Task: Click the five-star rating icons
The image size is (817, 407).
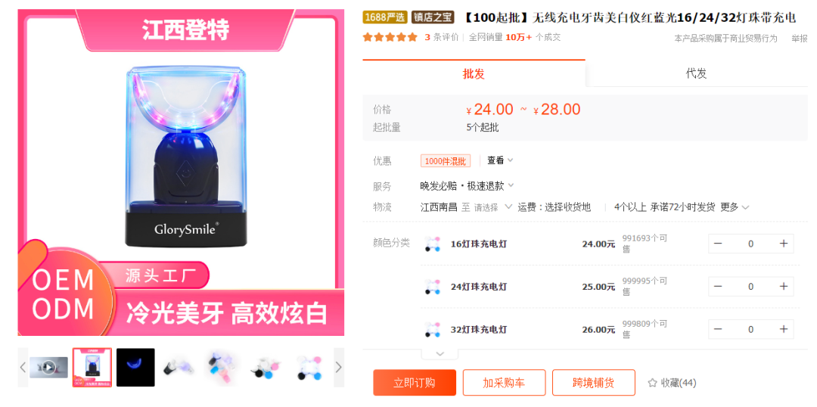Action: pos(390,37)
